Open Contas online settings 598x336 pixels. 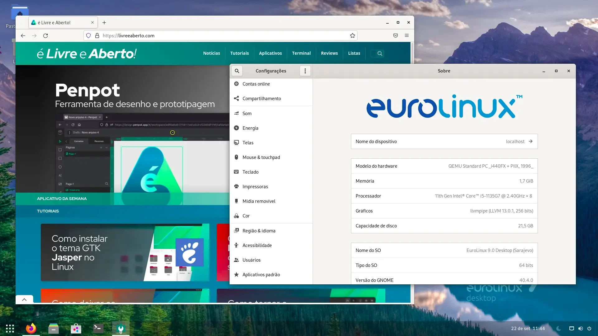coord(271,84)
